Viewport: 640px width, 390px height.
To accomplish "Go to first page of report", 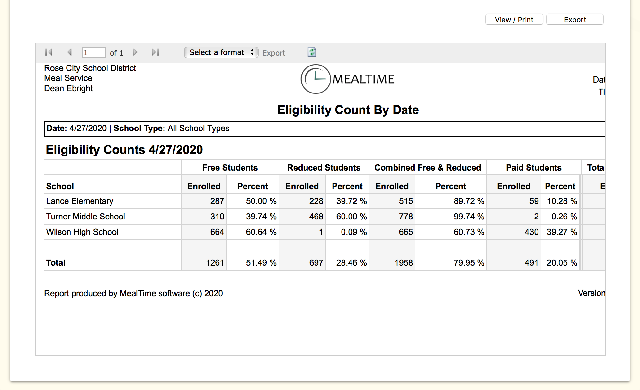I will coord(49,52).
